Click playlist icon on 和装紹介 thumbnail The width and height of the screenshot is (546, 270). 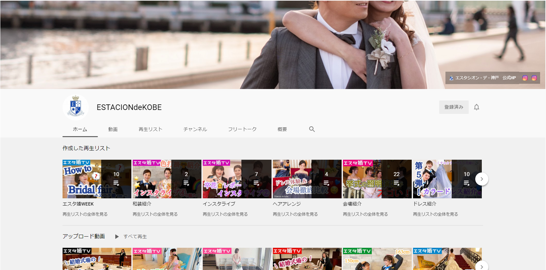pos(186,183)
